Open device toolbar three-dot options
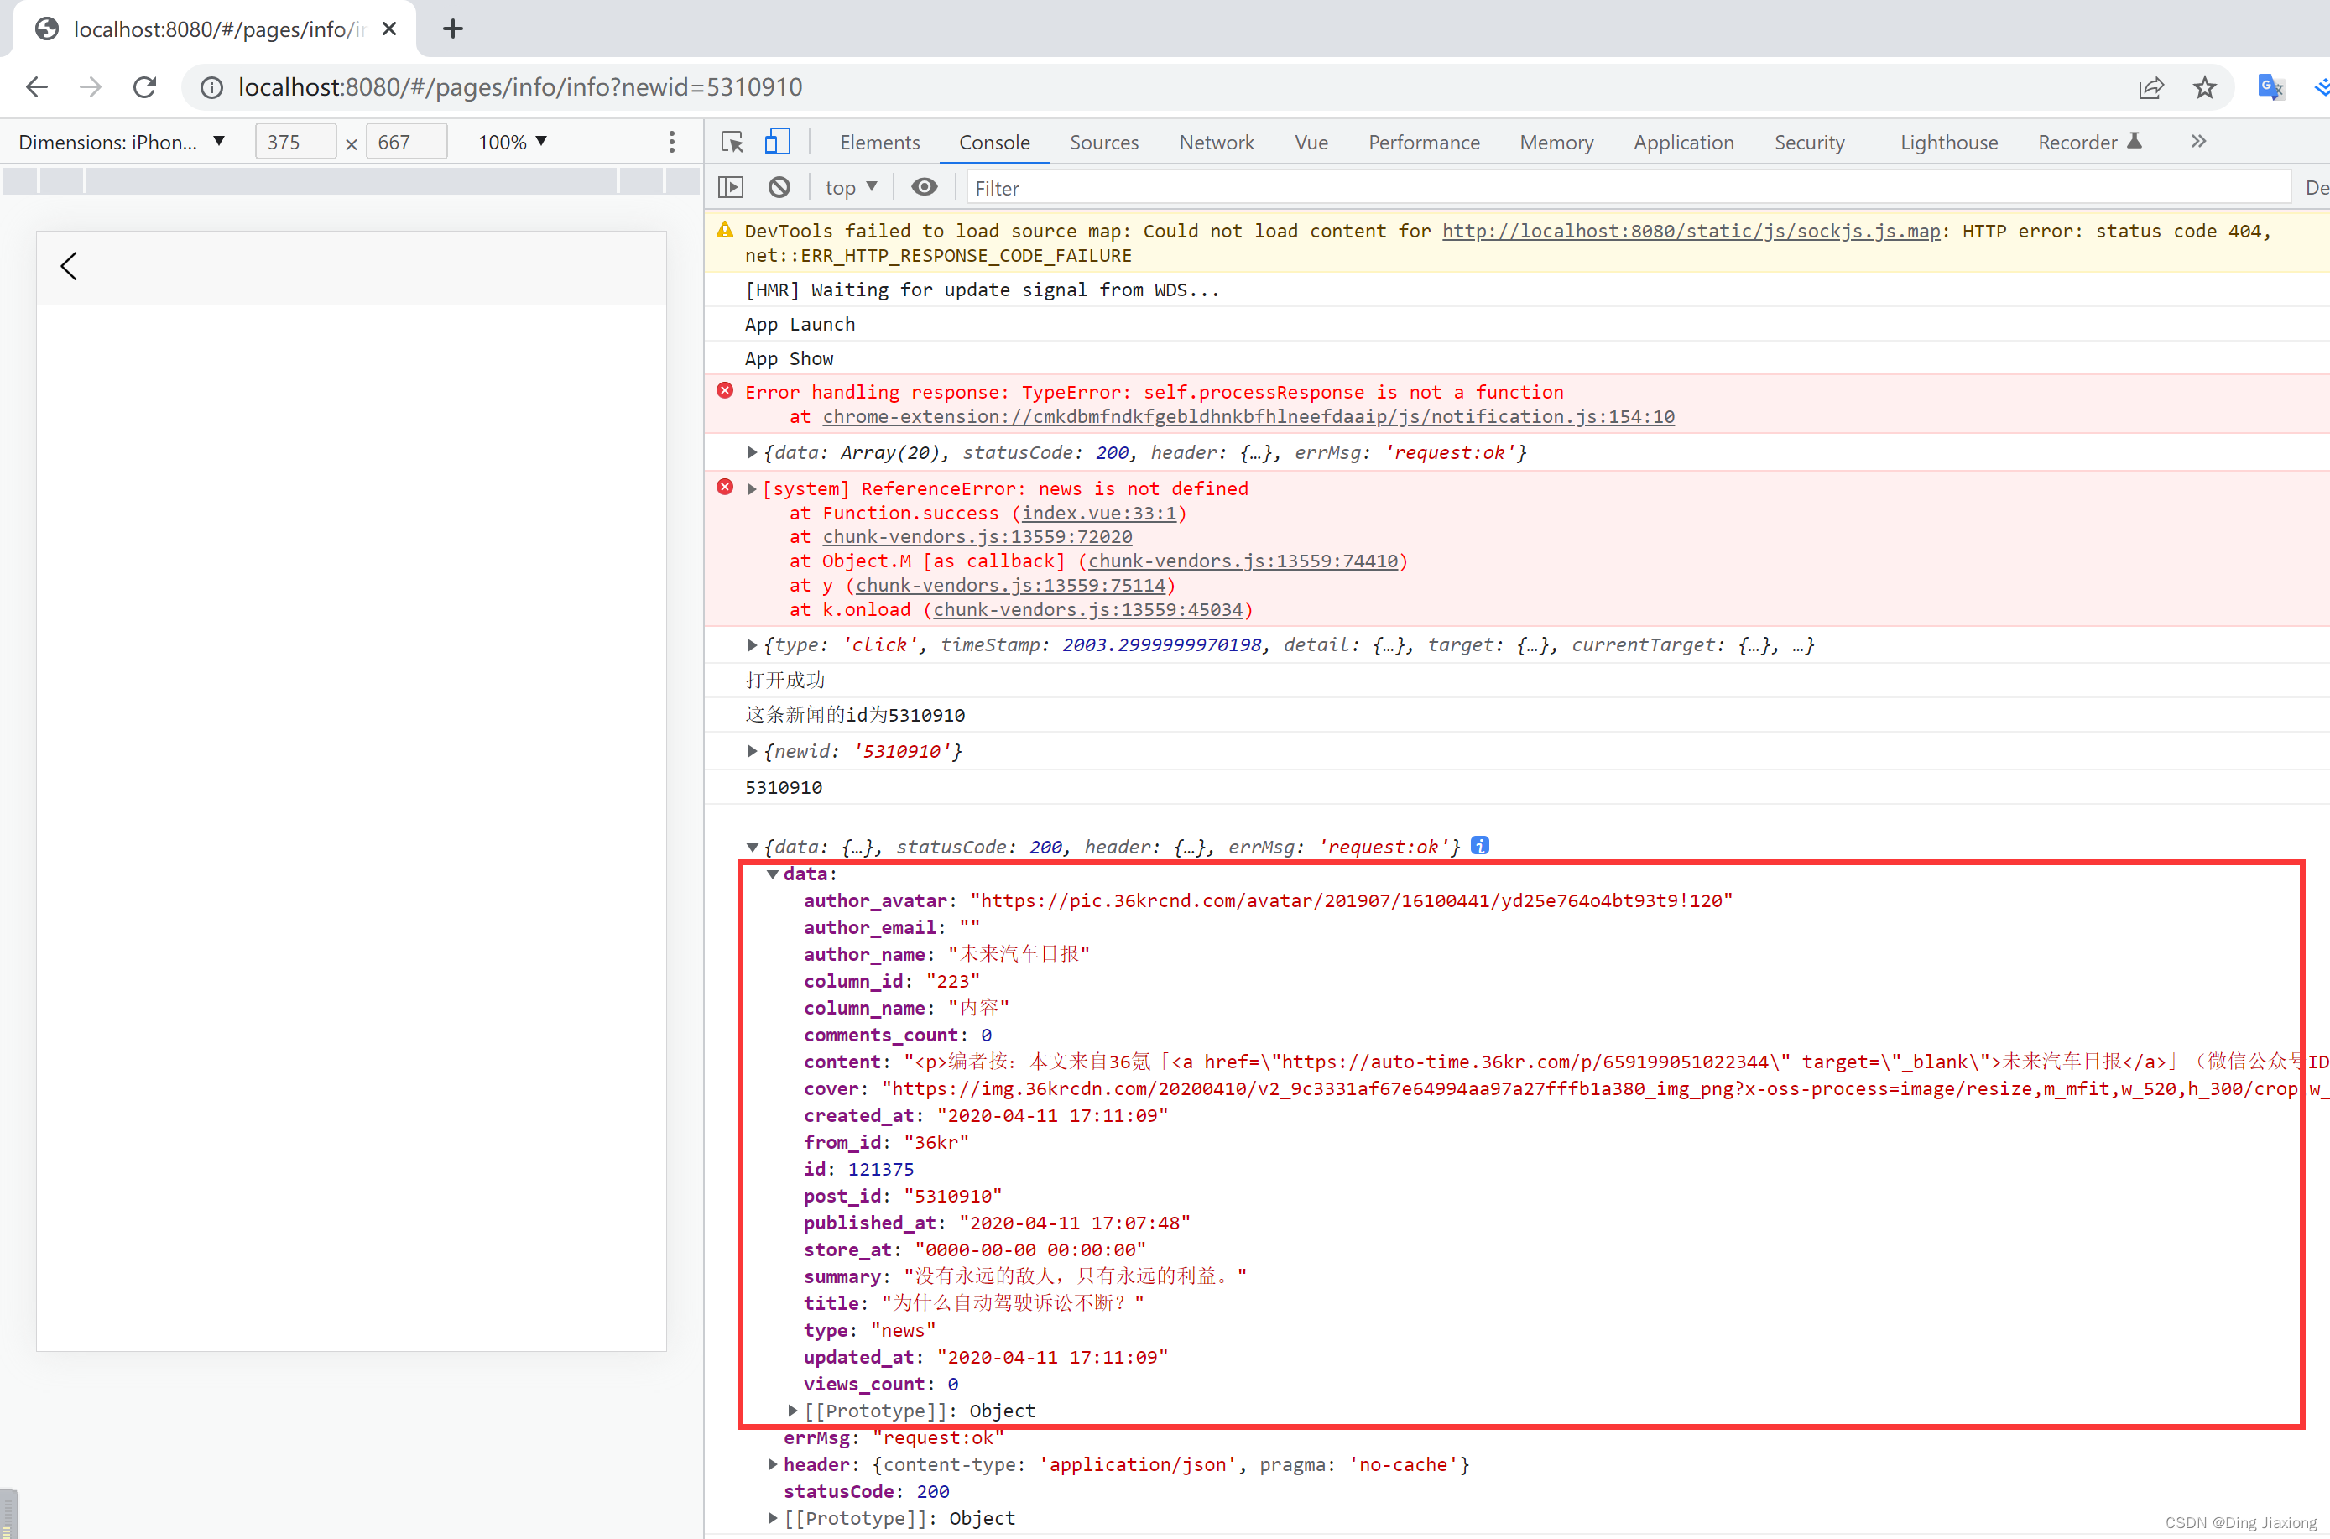 672,143
